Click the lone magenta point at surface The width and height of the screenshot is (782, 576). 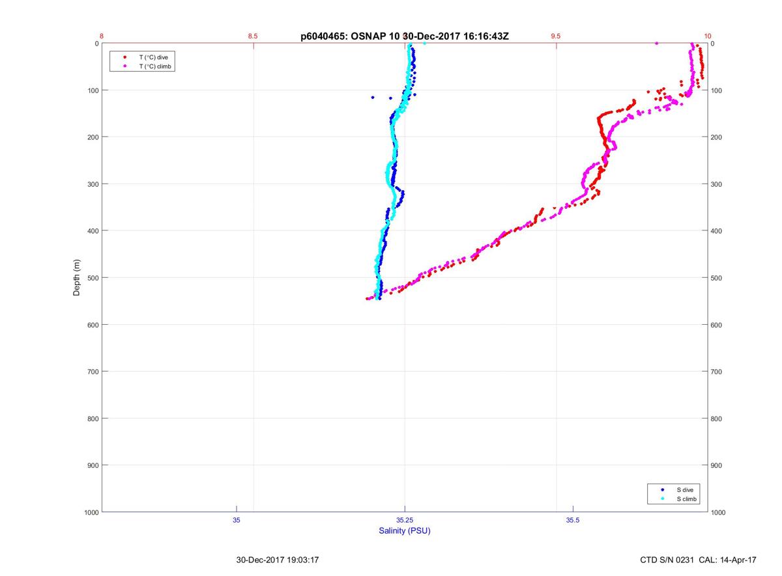pyautogui.click(x=656, y=43)
